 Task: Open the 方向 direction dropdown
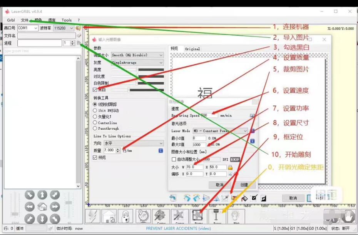click(x=133, y=143)
